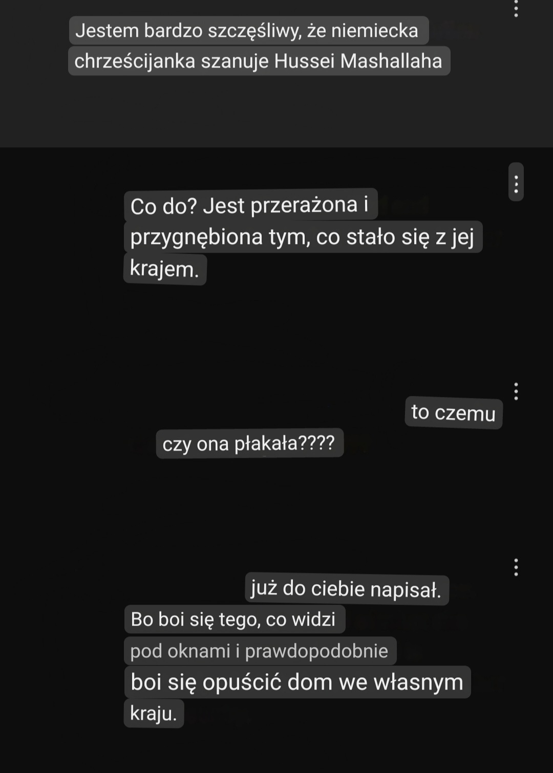Select the line "przygnębiona tym, co stało się z jej"

[x=303, y=237]
